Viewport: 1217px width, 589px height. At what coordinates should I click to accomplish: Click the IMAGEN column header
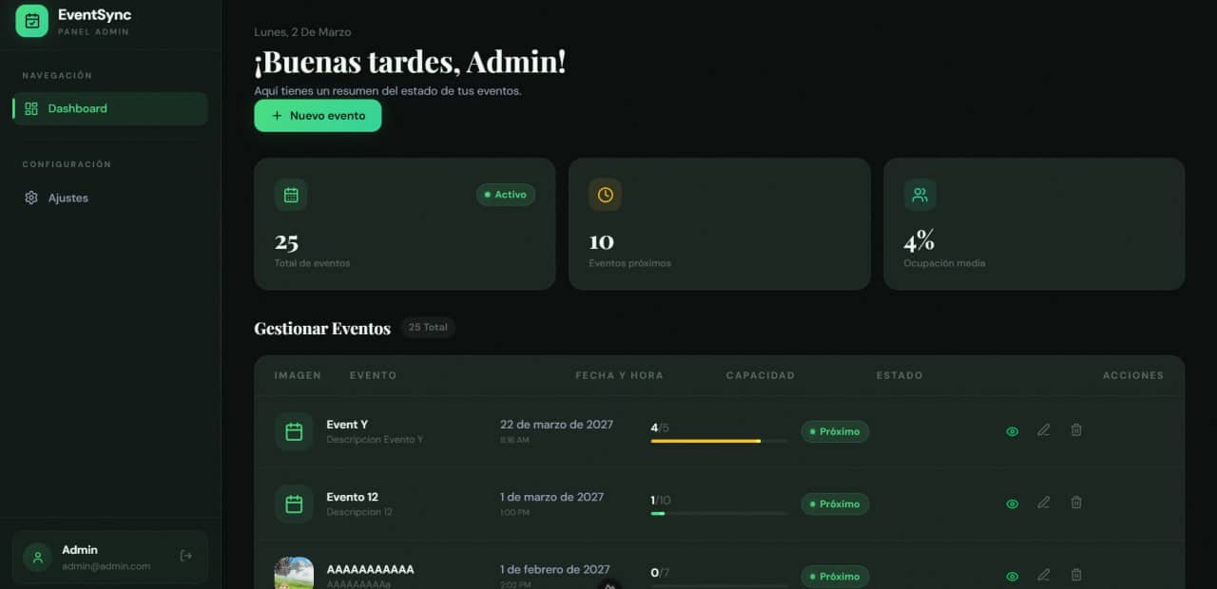(x=298, y=375)
